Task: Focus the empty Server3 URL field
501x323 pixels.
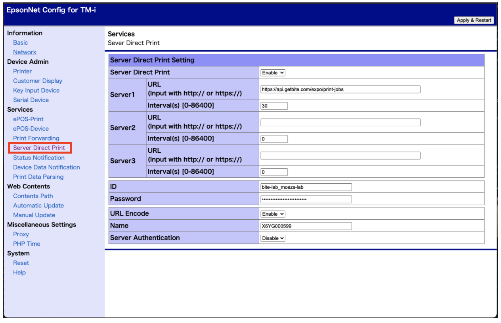Action: (x=340, y=156)
